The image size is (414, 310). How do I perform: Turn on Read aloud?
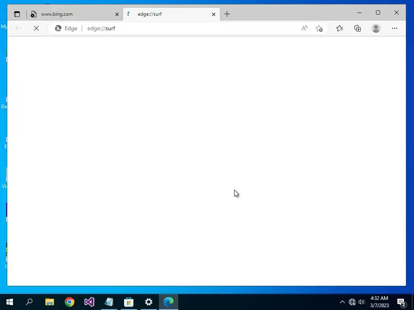[x=304, y=28]
